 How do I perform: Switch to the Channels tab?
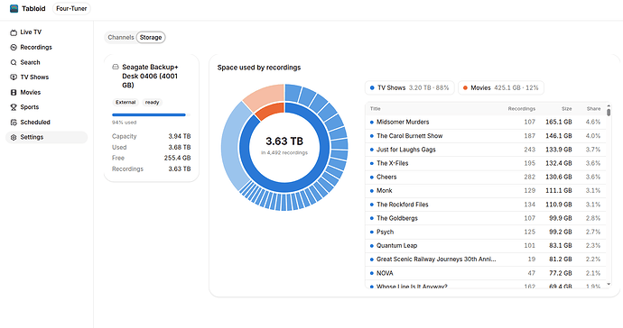[x=121, y=37]
